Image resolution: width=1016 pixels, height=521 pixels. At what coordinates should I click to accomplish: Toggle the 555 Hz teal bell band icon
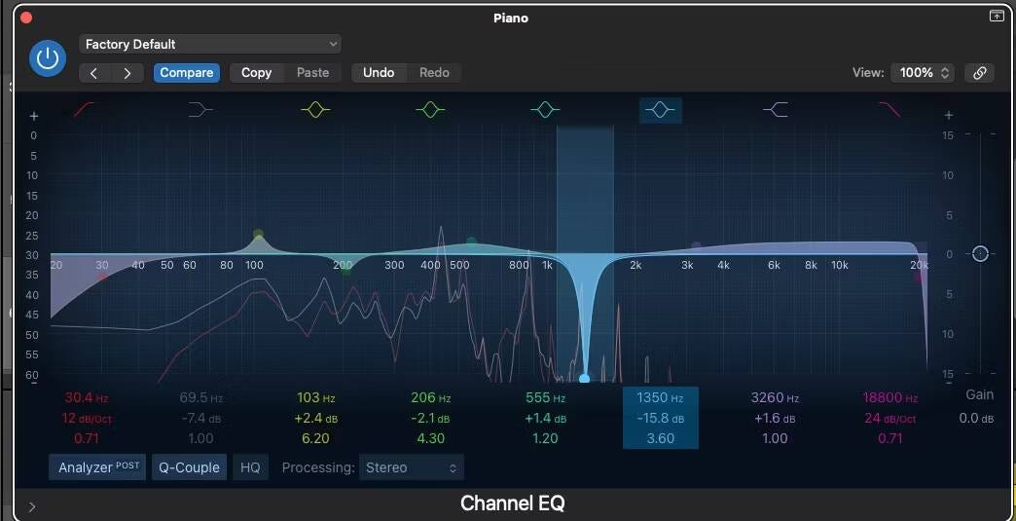545,110
